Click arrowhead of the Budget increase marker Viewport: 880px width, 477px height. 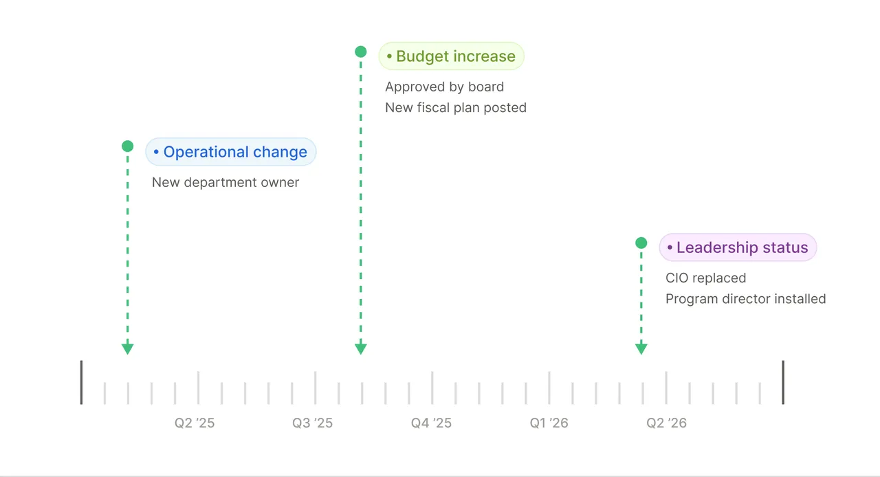pos(361,349)
